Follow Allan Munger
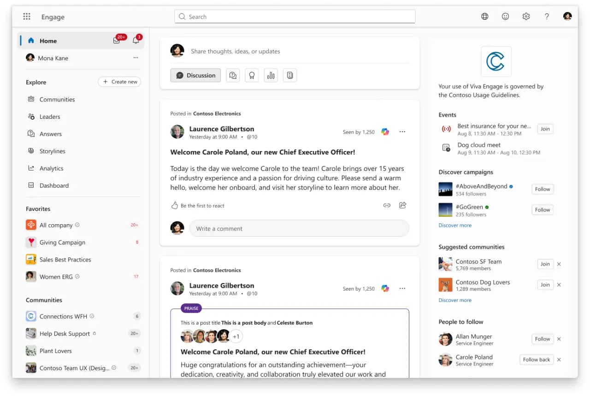Screen dimensions: 590x396 (543, 339)
